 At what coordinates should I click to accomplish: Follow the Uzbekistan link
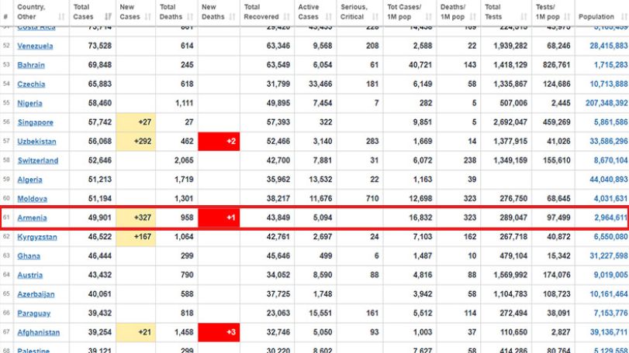pos(36,142)
